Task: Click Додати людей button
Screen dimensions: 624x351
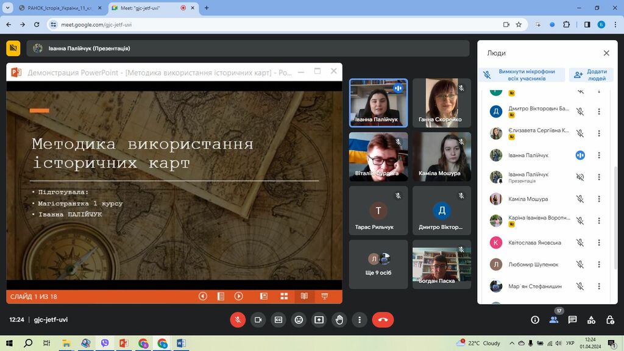Action: [591, 75]
